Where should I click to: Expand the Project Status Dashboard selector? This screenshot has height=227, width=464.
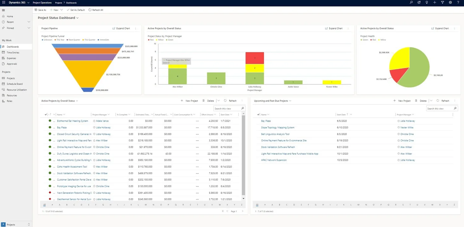78,18
